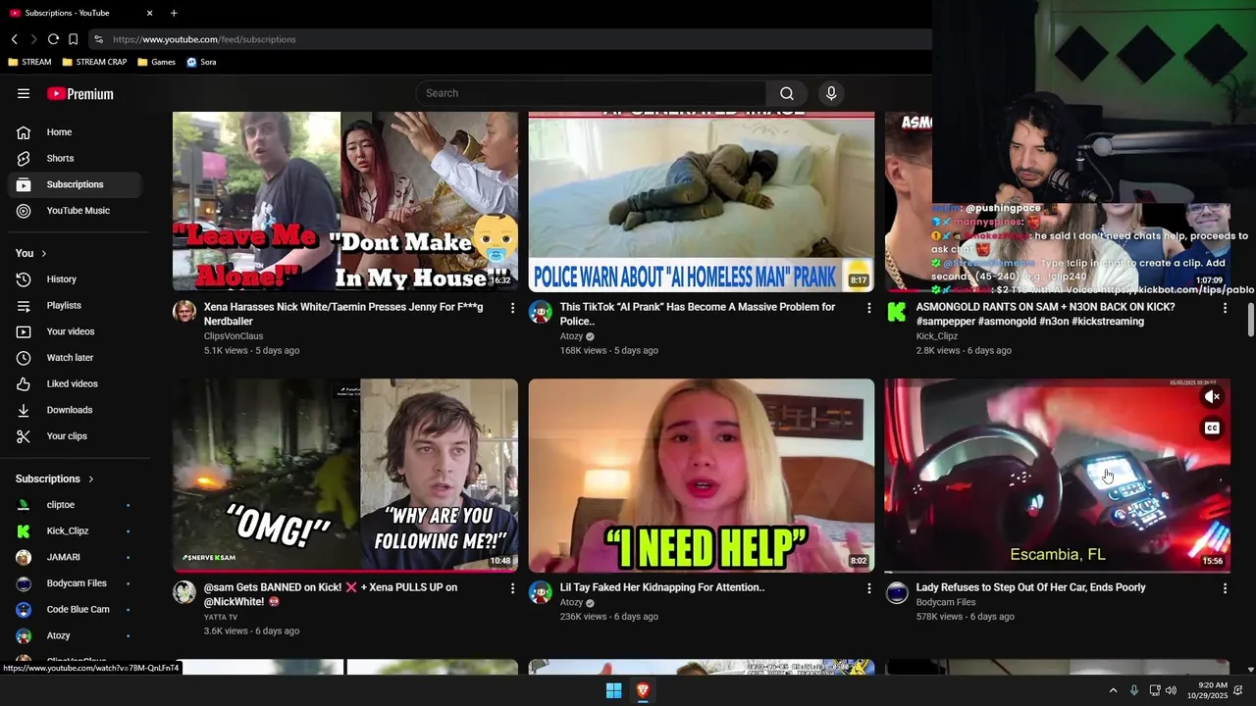Click the browser address bar URL

204,39
